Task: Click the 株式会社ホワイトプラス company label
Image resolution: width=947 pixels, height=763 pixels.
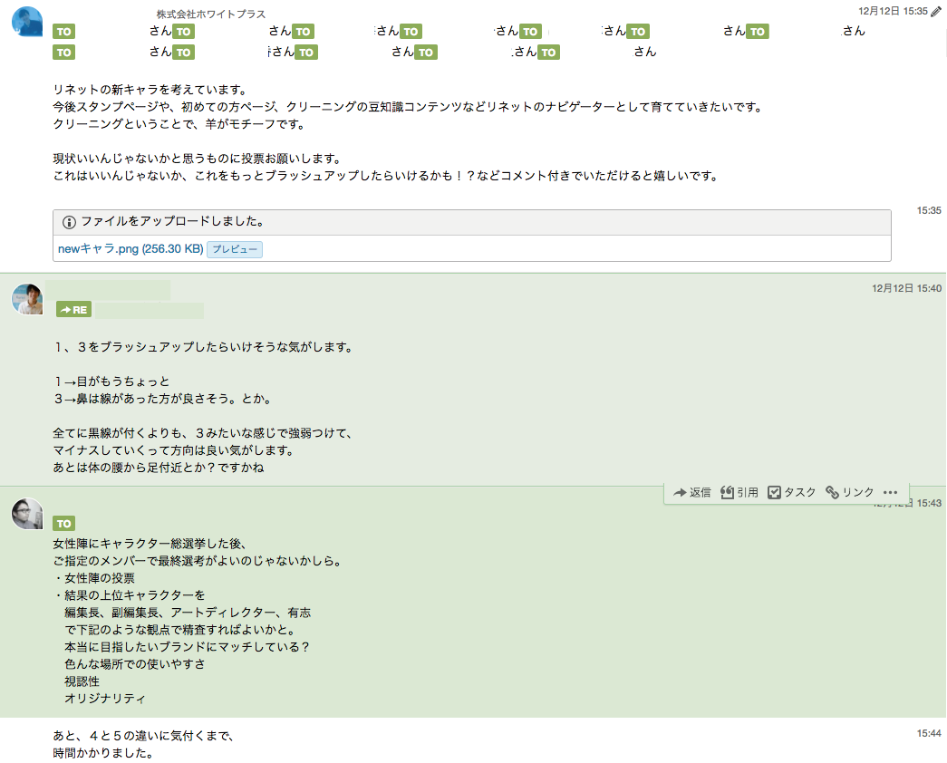Action: 211,14
